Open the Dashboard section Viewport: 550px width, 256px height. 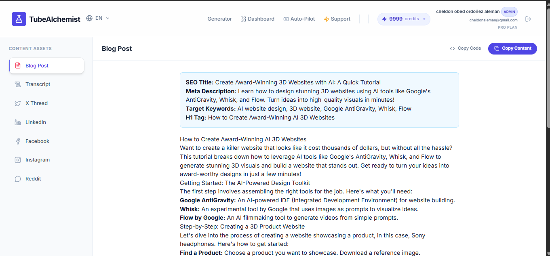(257, 19)
